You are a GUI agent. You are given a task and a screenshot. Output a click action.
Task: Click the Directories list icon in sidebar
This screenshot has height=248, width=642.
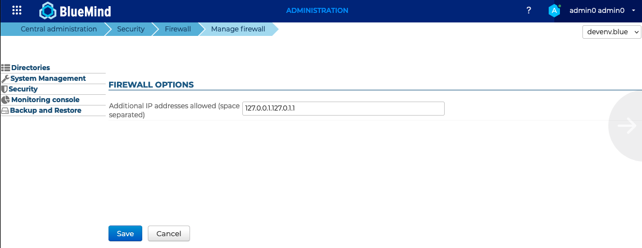pyautogui.click(x=6, y=68)
